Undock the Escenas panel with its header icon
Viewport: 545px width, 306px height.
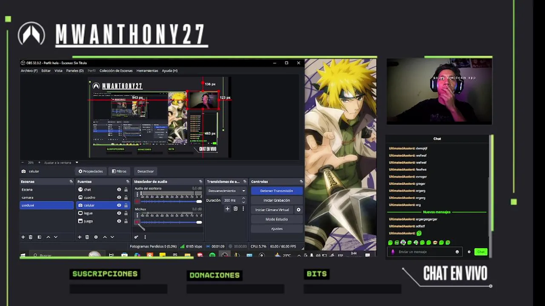(71, 181)
